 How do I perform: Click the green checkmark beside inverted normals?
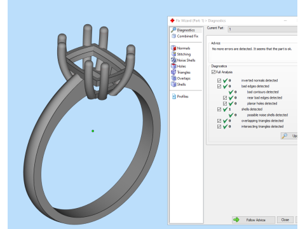point(225,80)
